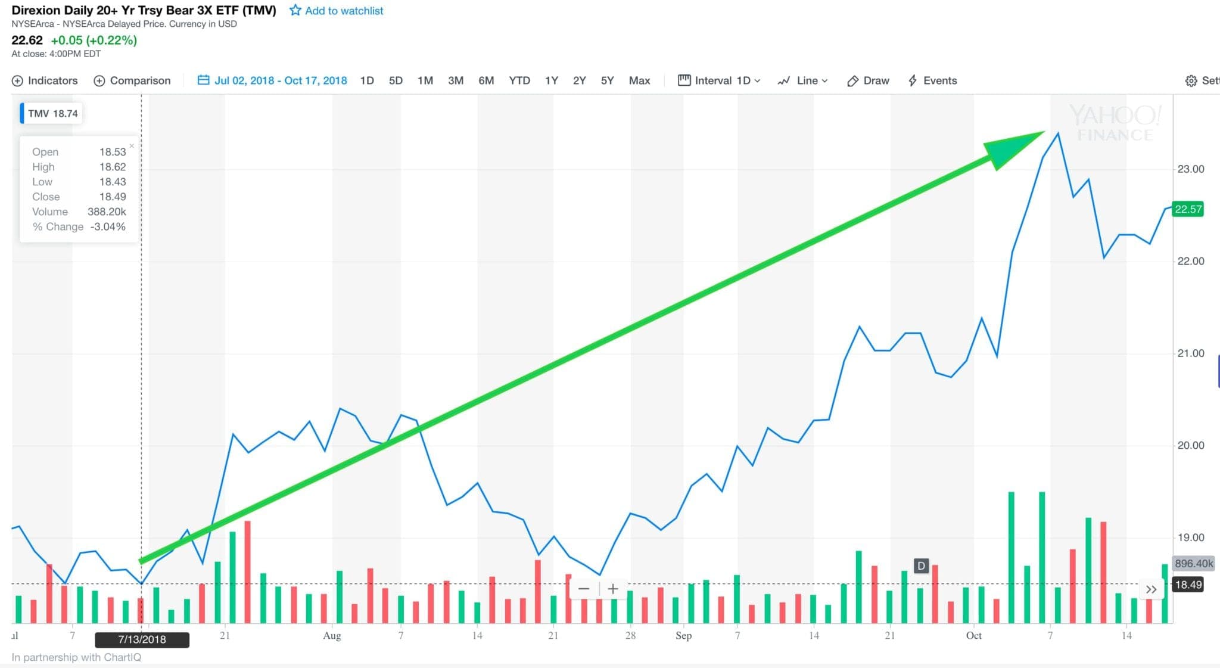Open chart Settings gear icon
Viewport: 1220px width, 668px height.
(x=1191, y=81)
